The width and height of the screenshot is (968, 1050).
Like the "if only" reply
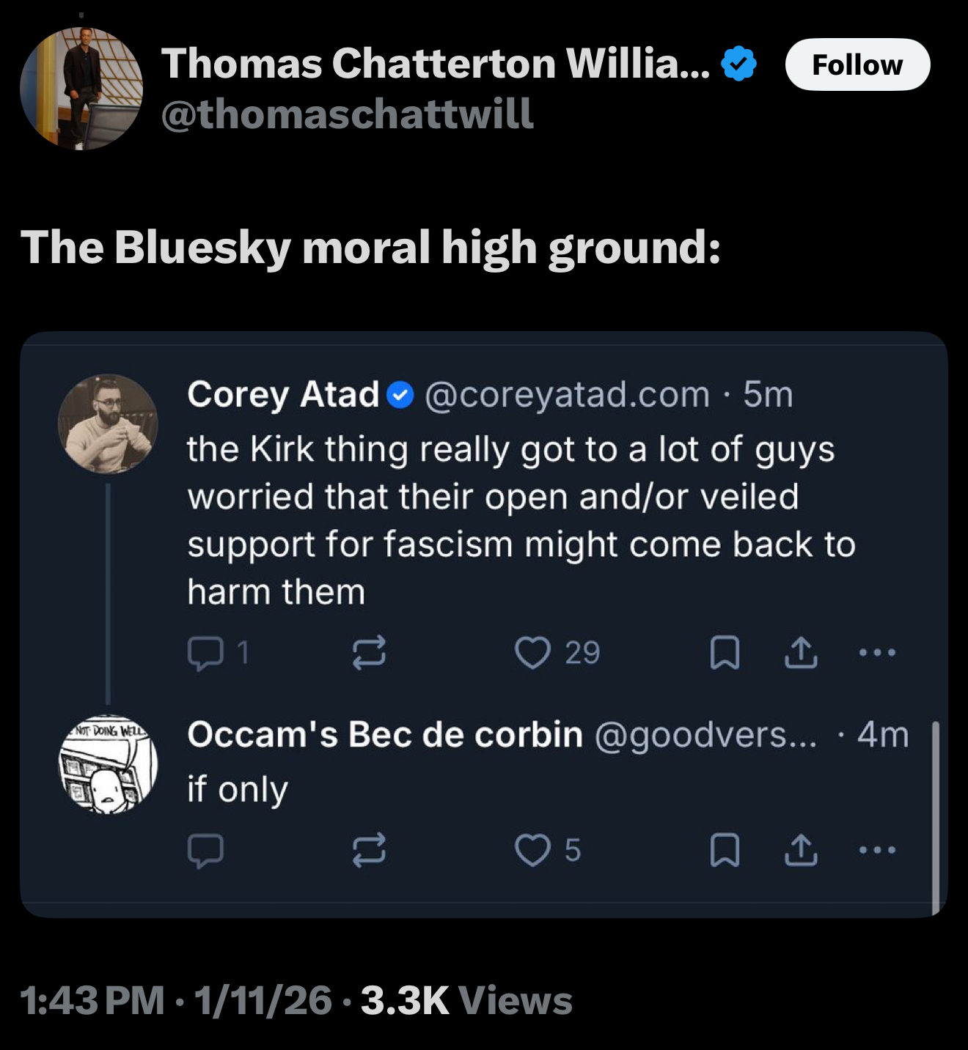(532, 850)
